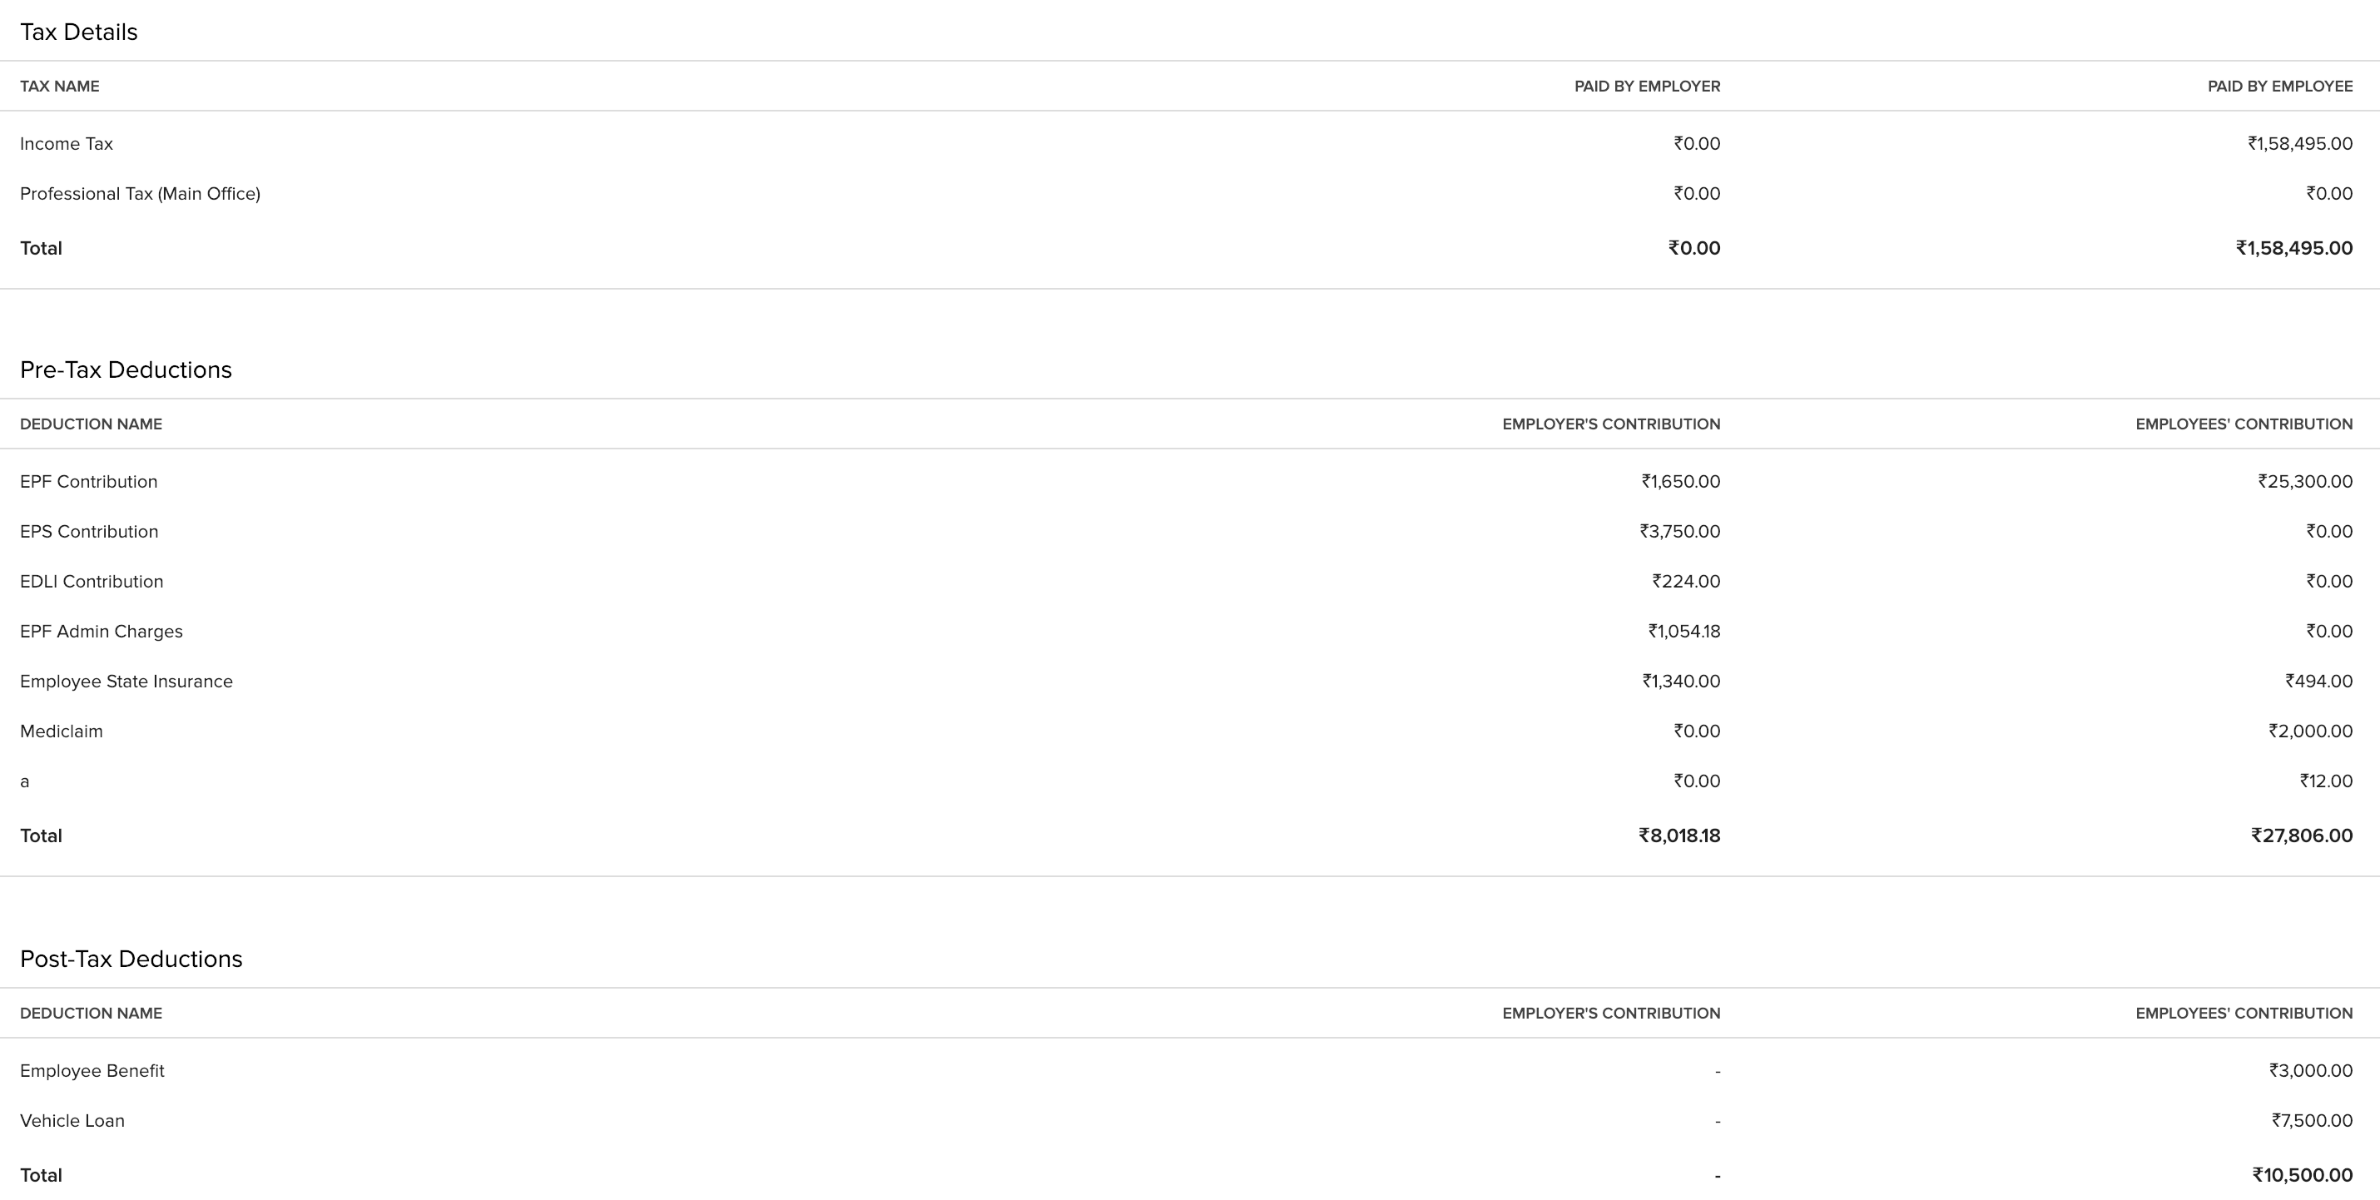This screenshot has height=1200, width=2380.
Task: Select the EPF Contribution row
Action: [x=89, y=482]
